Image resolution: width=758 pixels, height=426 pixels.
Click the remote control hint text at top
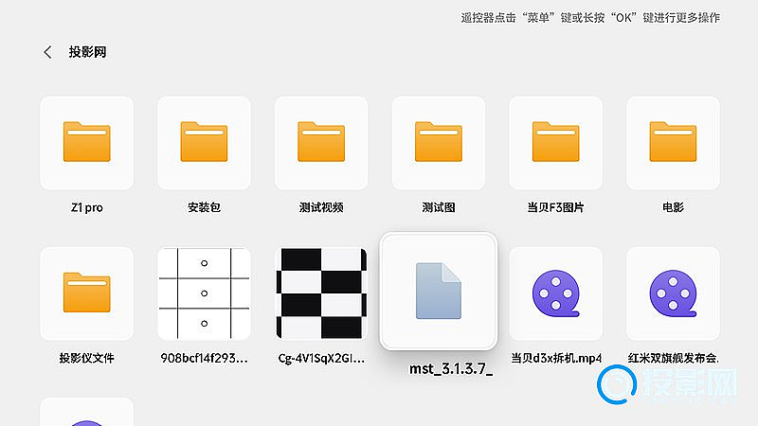point(590,18)
